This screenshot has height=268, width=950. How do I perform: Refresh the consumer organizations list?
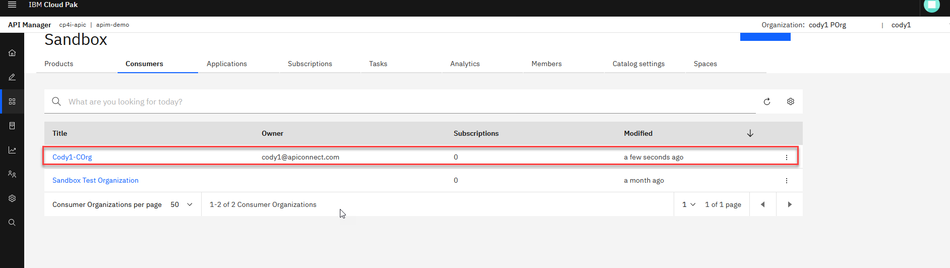click(767, 101)
